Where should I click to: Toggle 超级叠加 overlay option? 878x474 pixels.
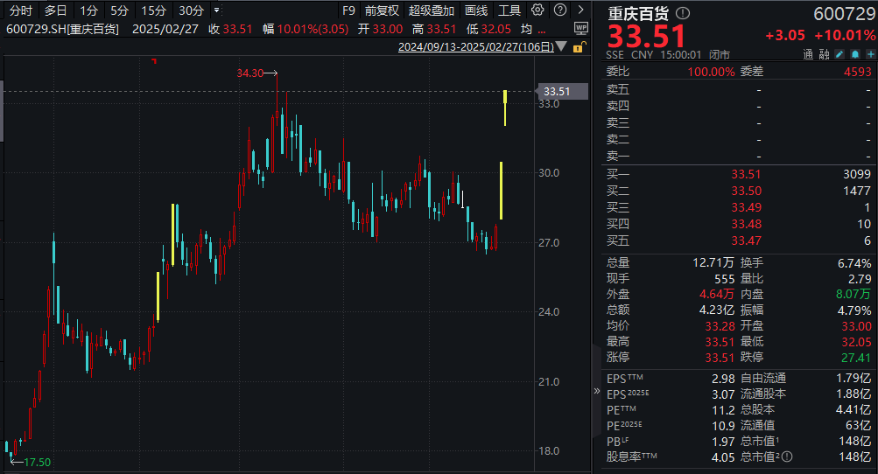432,10
